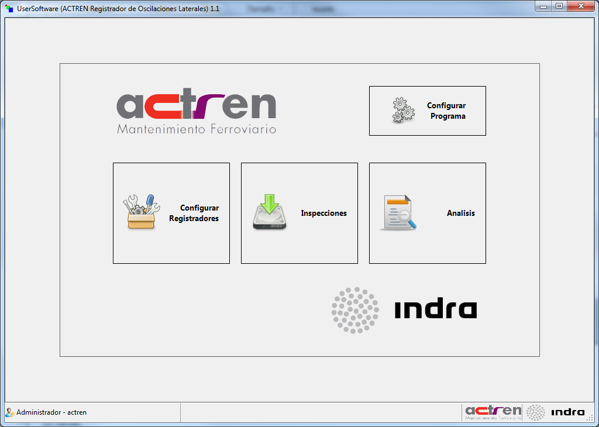The image size is (599, 427).
Task: Click the gears icon in Configurar Programa
Action: (x=403, y=111)
